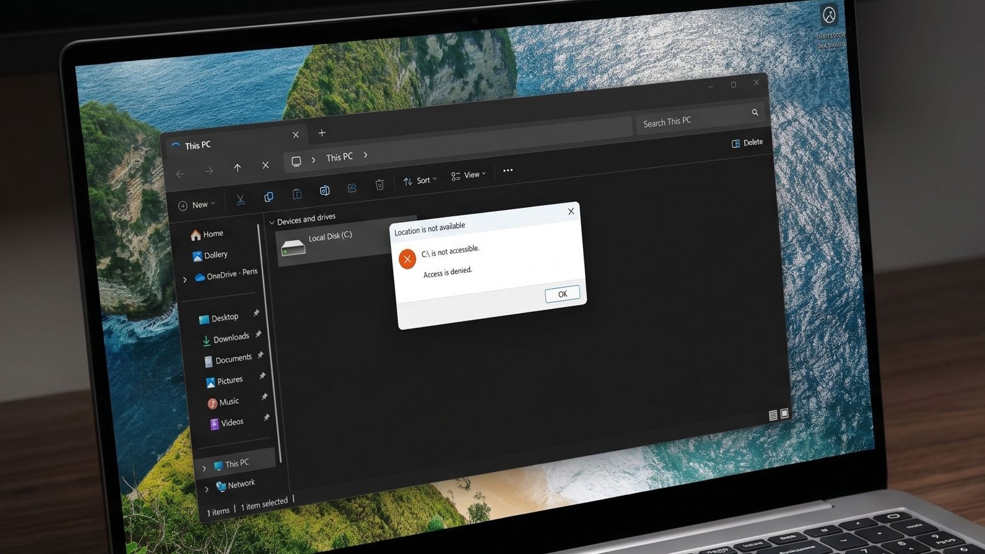Screen dimensions: 985x554
Task: Go back with the Back arrow
Action: click(180, 173)
